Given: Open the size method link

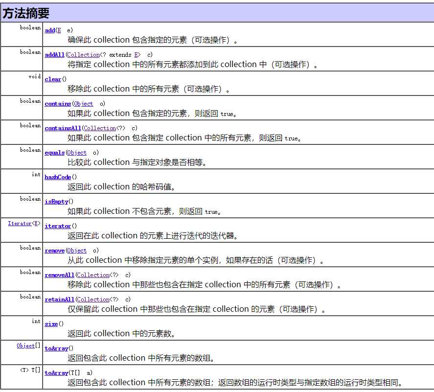Looking at the screenshot, I should click(x=51, y=324).
